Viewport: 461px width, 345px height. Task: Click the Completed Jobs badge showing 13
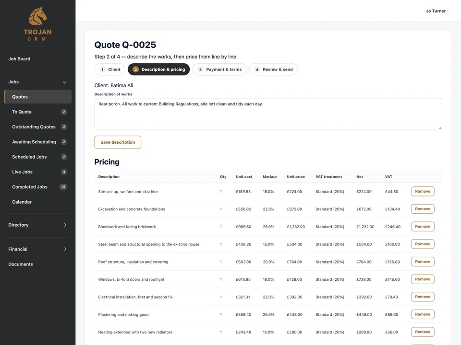point(63,187)
